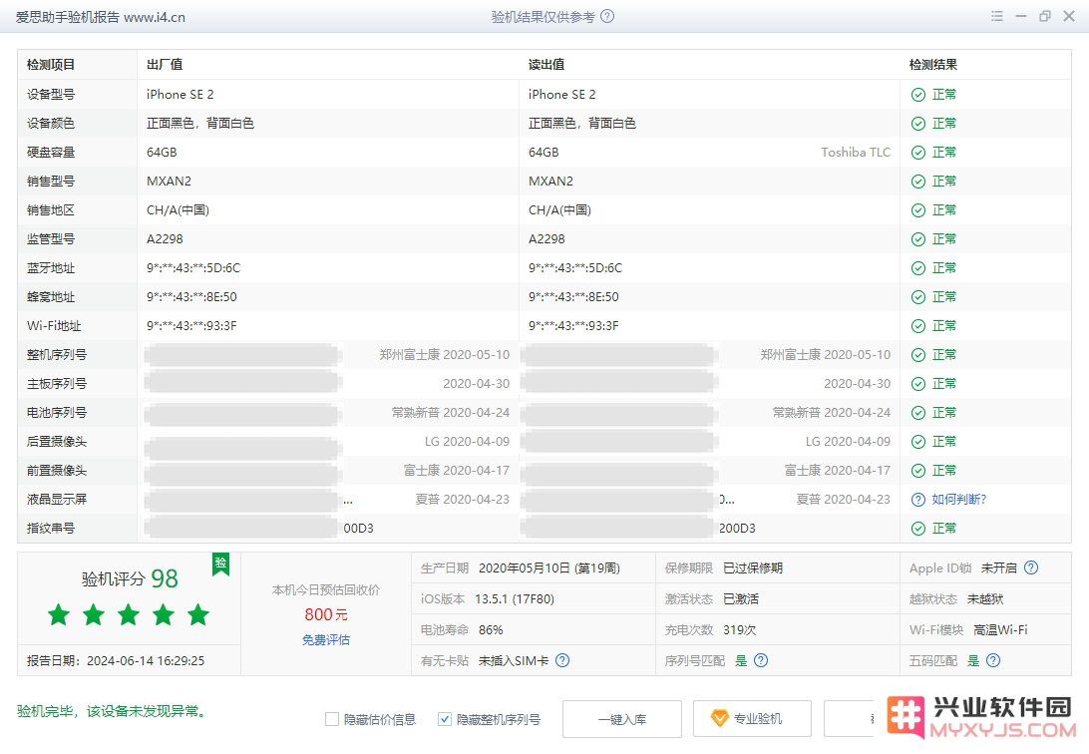
Task: Select the Wi-Fi地址 row label
Action: 54,325
